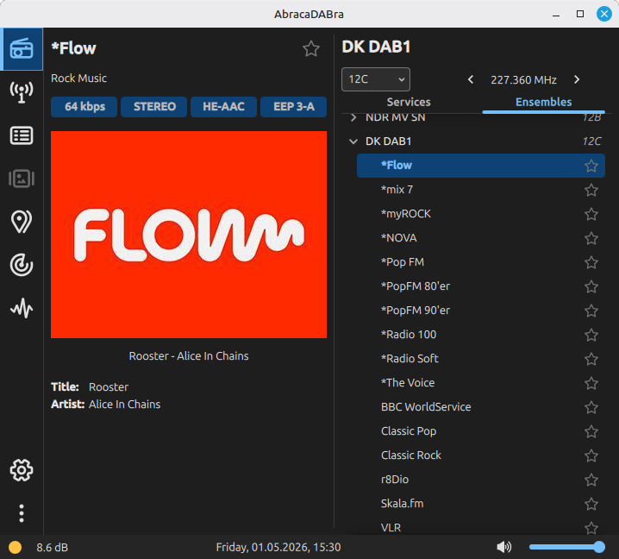The height and width of the screenshot is (559, 619).
Task: Switch to the Services tab
Action: tap(409, 102)
